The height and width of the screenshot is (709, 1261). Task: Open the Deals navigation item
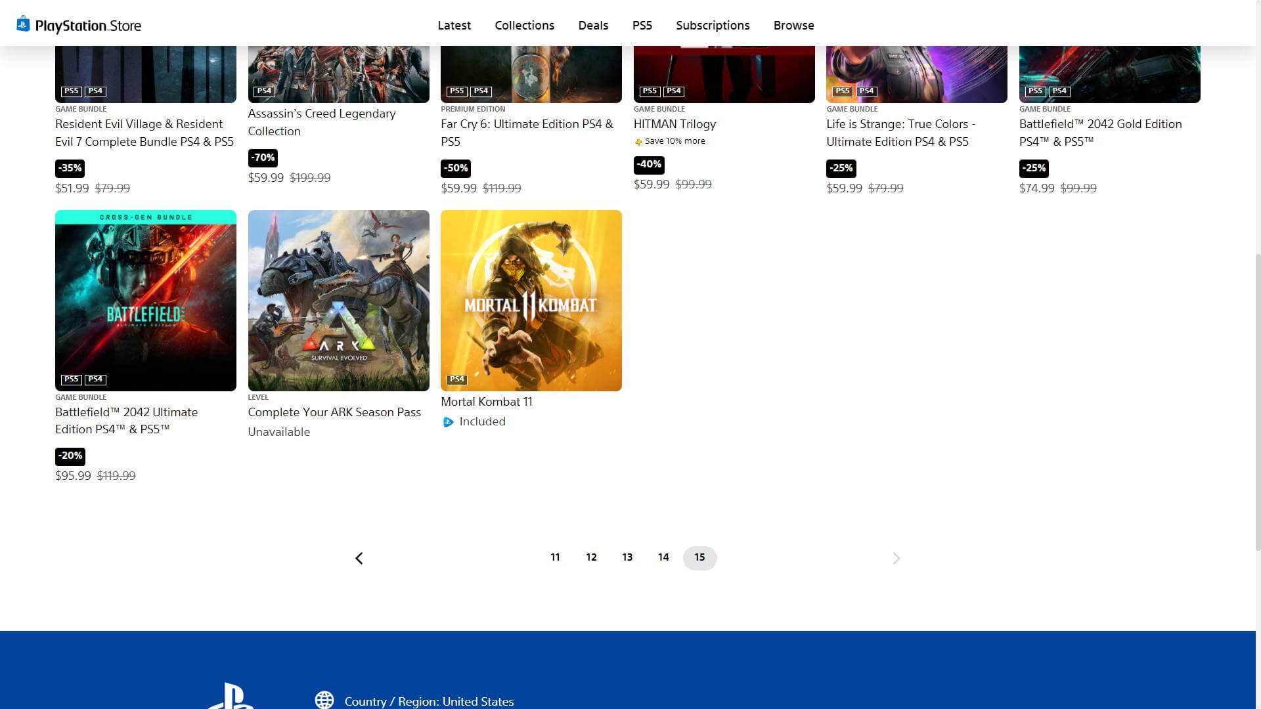[593, 25]
